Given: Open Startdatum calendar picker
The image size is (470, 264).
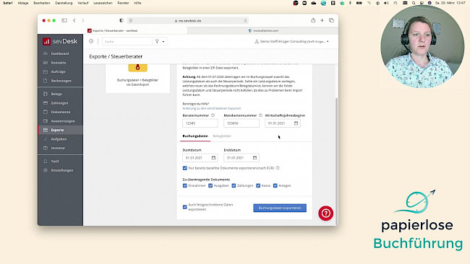Looking at the screenshot, I should 213,157.
